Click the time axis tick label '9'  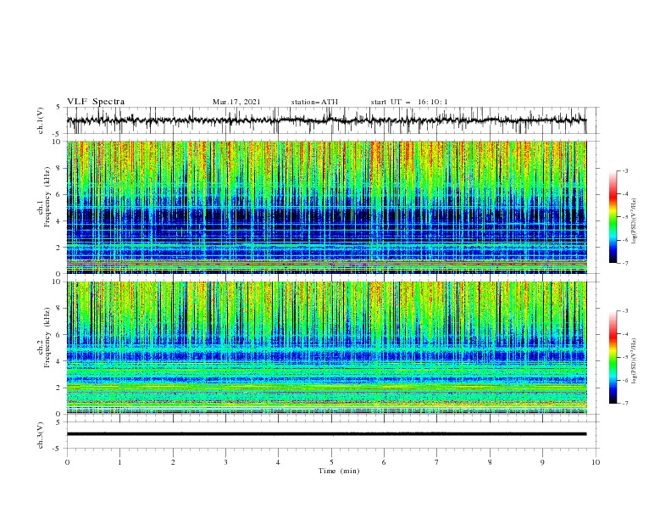pyautogui.click(x=542, y=462)
